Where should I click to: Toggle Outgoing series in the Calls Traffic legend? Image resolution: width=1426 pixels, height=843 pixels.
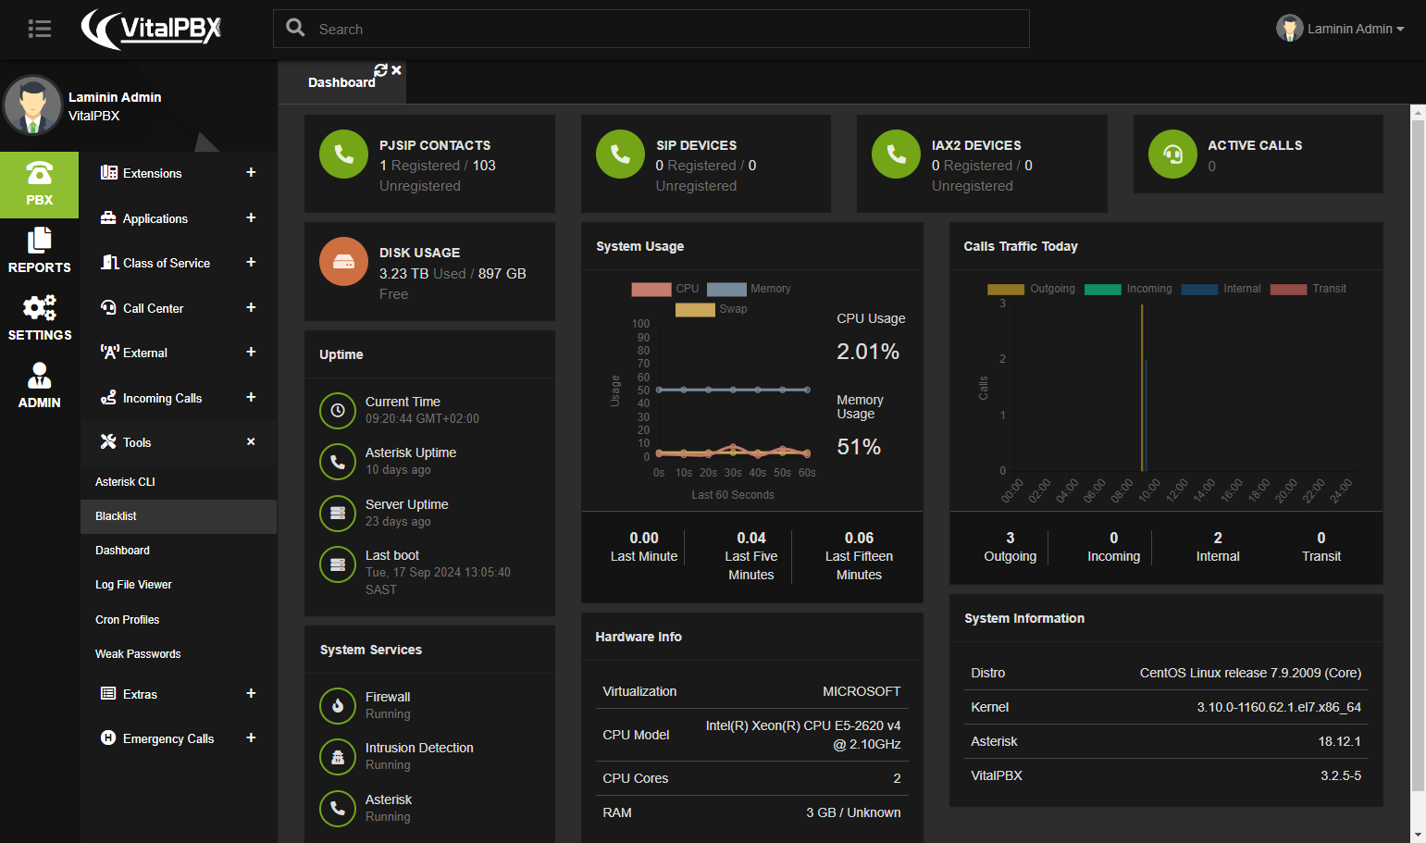click(1031, 289)
